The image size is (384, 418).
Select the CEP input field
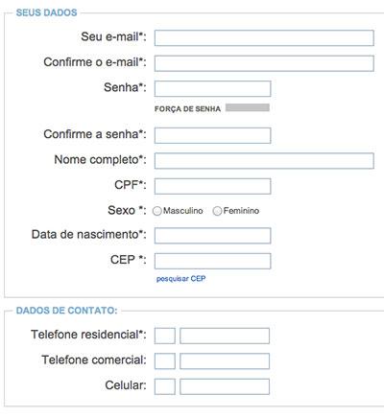[212, 261]
